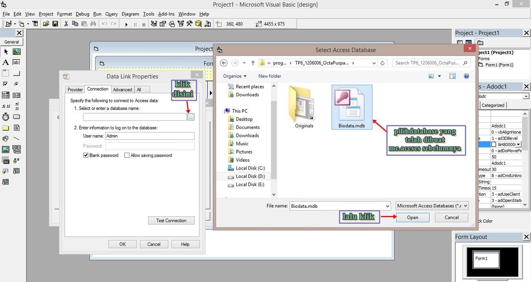
Task: Select the Biodata.mdb file
Action: coord(351,107)
